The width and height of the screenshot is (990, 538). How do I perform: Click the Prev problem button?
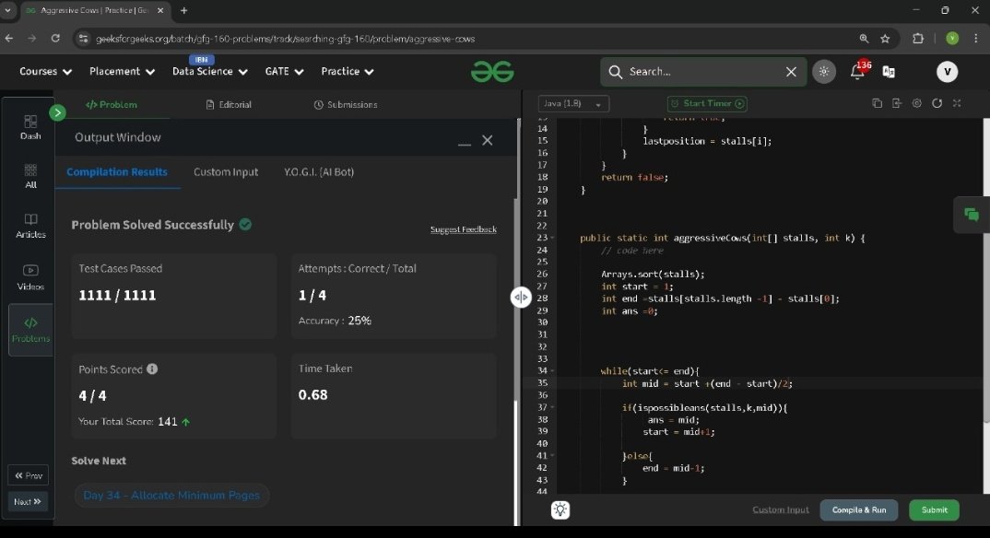tap(29, 475)
